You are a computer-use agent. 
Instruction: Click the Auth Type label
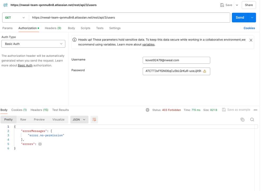tap(8, 37)
